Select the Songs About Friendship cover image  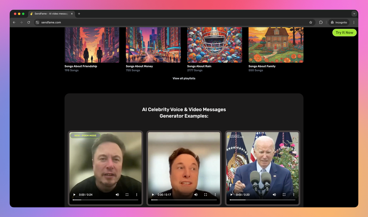click(x=92, y=45)
